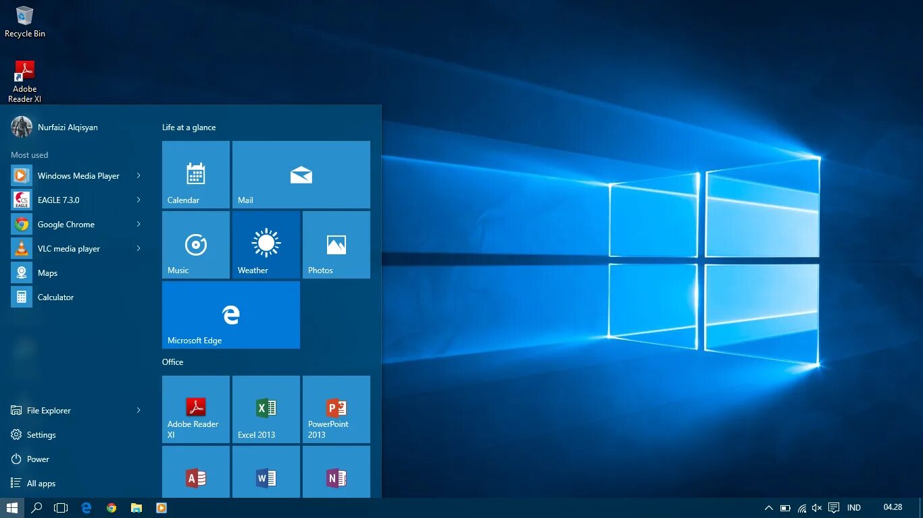Open the Weather tile

tap(266, 245)
